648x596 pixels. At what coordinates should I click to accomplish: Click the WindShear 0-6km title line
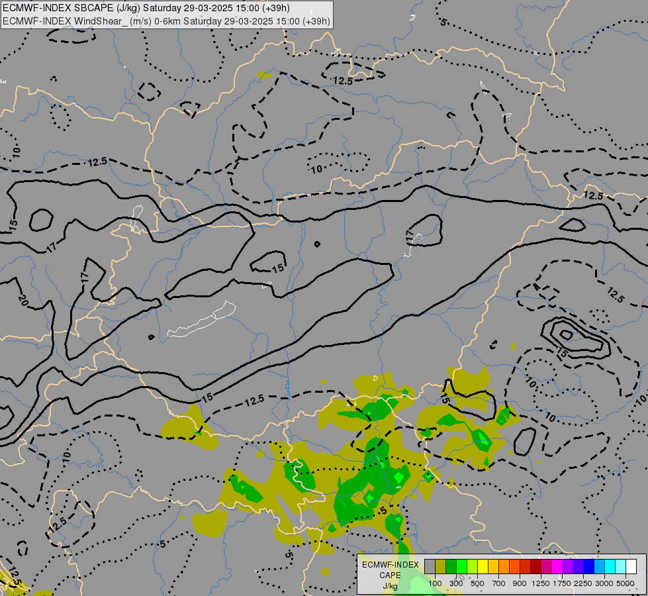tap(167, 21)
